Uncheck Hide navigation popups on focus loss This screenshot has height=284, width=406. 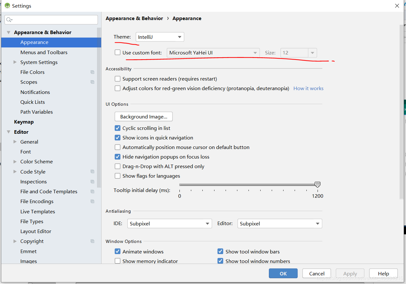click(118, 157)
